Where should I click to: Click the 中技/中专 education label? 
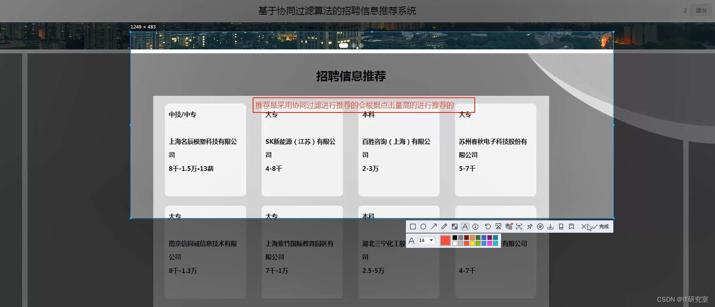click(182, 114)
